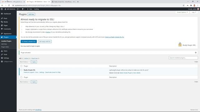Image resolution: width=200 pixels, height=112 pixels.
Task: Open Chrome's three-dot menu
Action: click(198, 6)
